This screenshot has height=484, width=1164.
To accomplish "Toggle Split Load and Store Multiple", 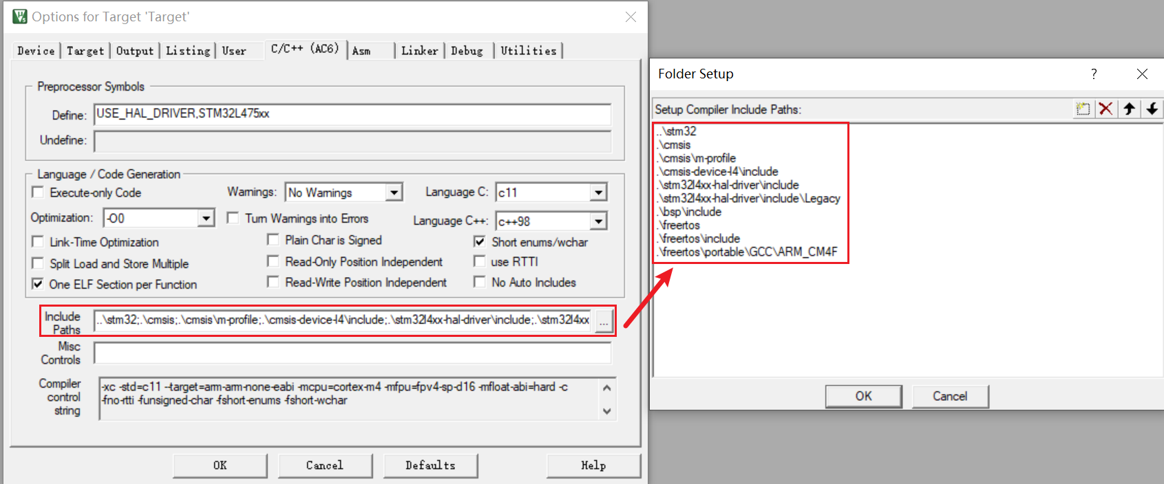I will [38, 263].
